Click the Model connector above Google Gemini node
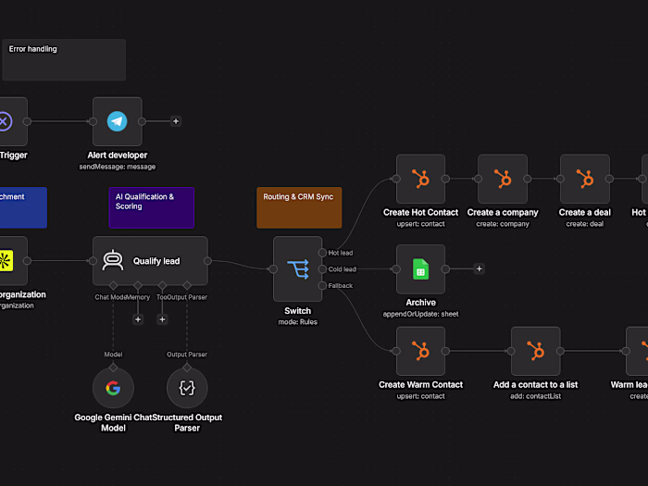 [x=113, y=368]
